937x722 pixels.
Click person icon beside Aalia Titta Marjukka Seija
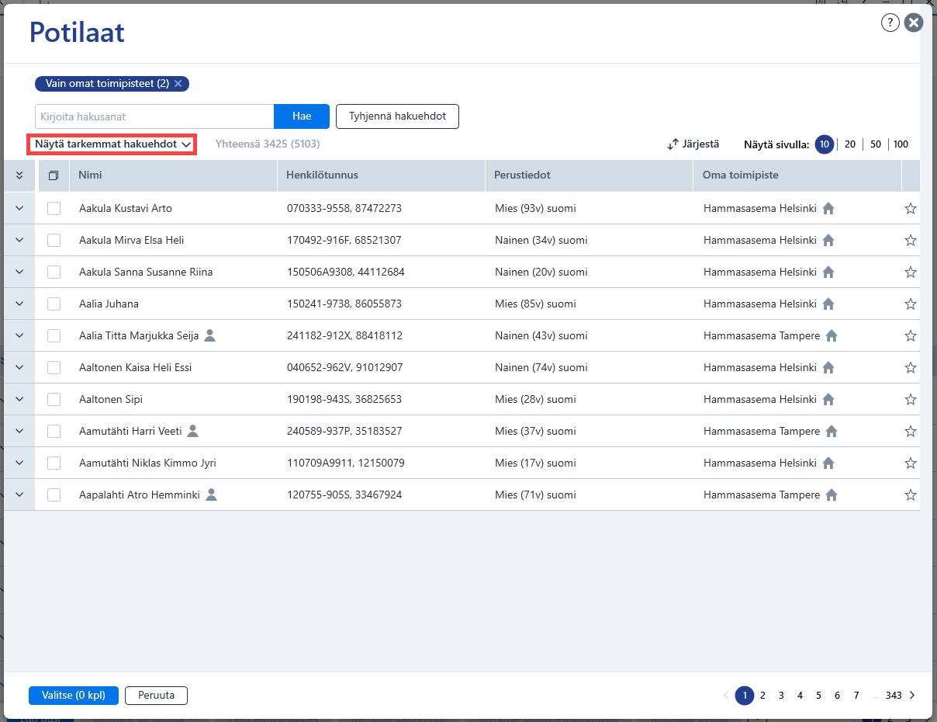pyautogui.click(x=209, y=335)
